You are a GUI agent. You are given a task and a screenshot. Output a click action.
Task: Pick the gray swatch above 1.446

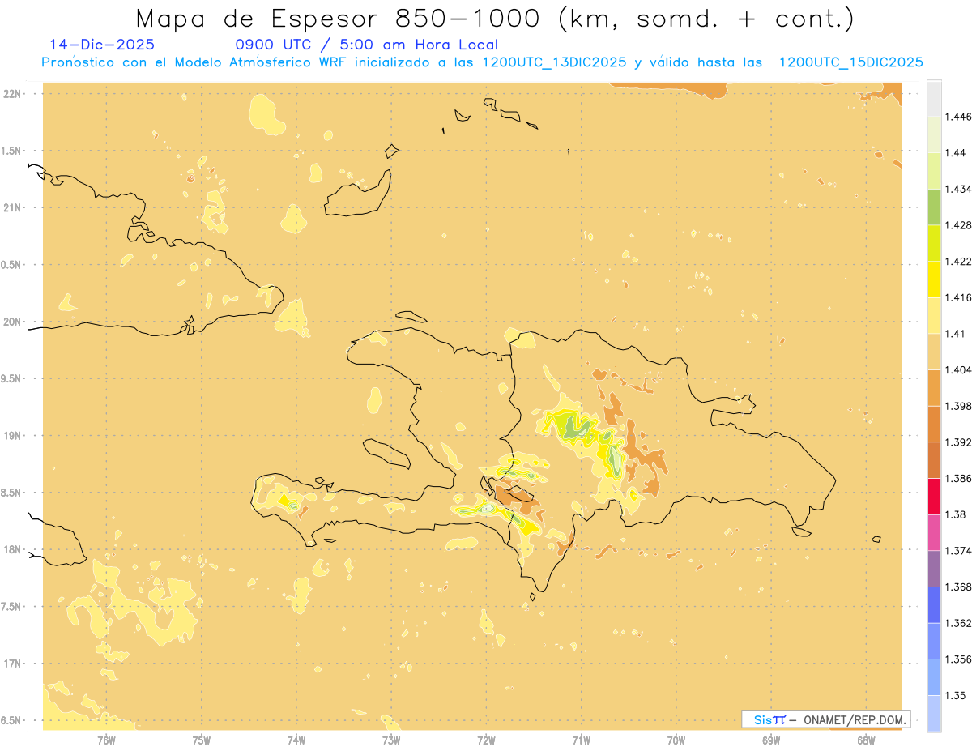pyautogui.click(x=934, y=99)
